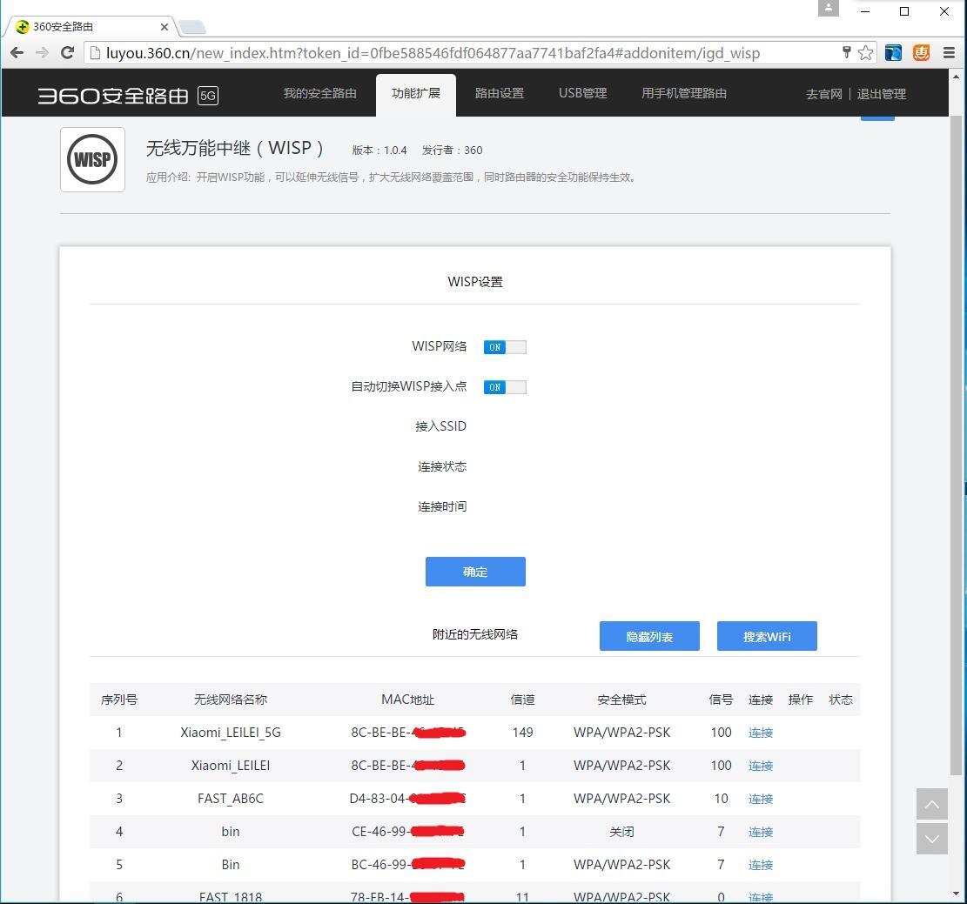
Task: Connect to Xiaomi_LEILEI_5G via its 连接 link
Action: click(760, 733)
